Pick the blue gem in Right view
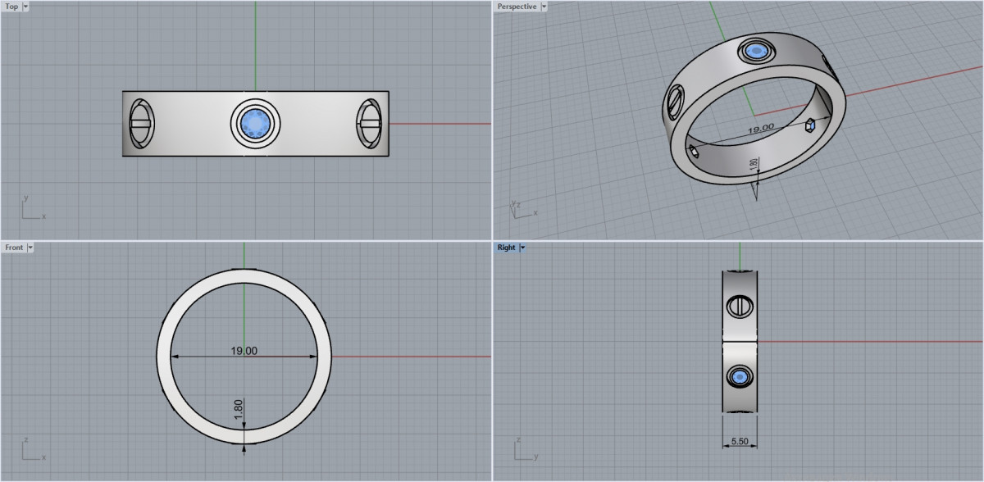The image size is (984, 482). tap(740, 377)
